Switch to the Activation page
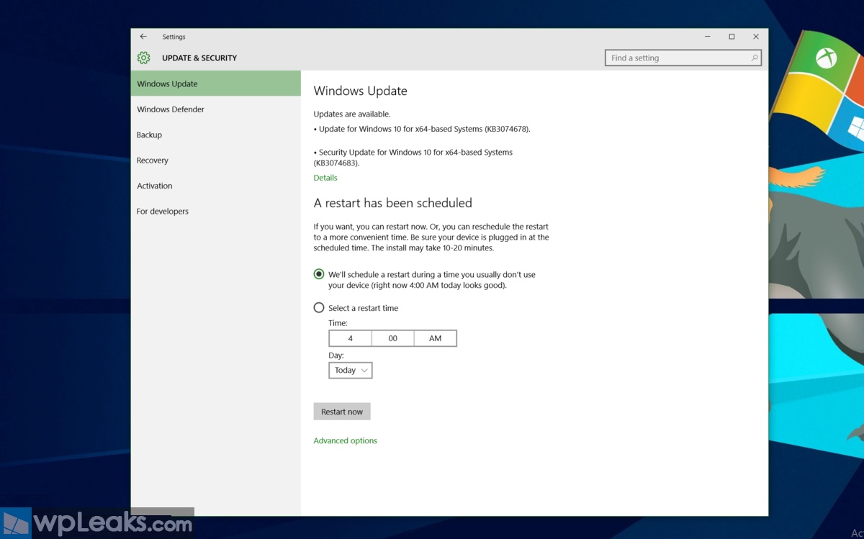This screenshot has width=864, height=539. click(x=155, y=186)
